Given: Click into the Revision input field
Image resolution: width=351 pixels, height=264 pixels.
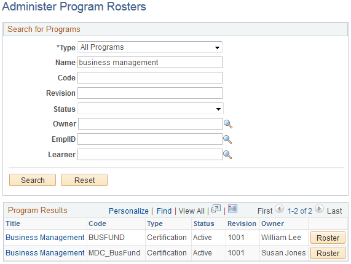Looking at the screenshot, I should click(x=150, y=93).
